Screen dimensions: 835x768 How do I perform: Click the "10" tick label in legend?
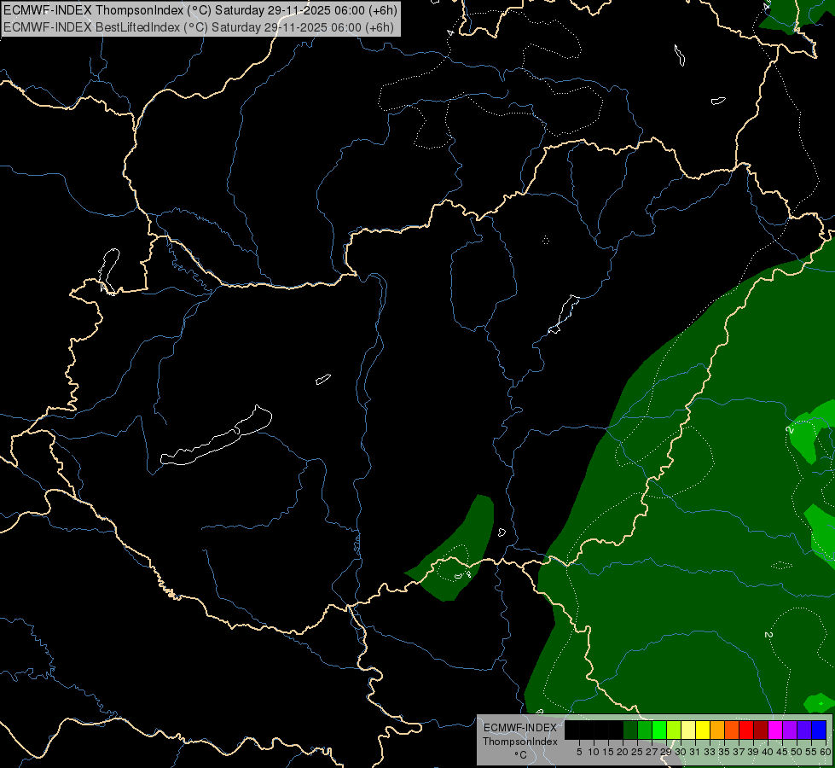(594, 752)
